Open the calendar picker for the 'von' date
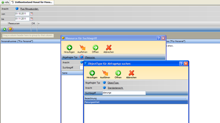This screenshot has width=220, height=123. pos(31,14)
